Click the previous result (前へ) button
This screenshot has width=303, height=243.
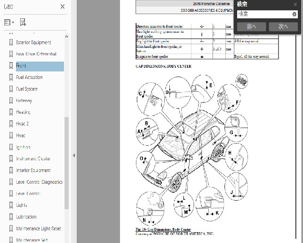point(251,26)
